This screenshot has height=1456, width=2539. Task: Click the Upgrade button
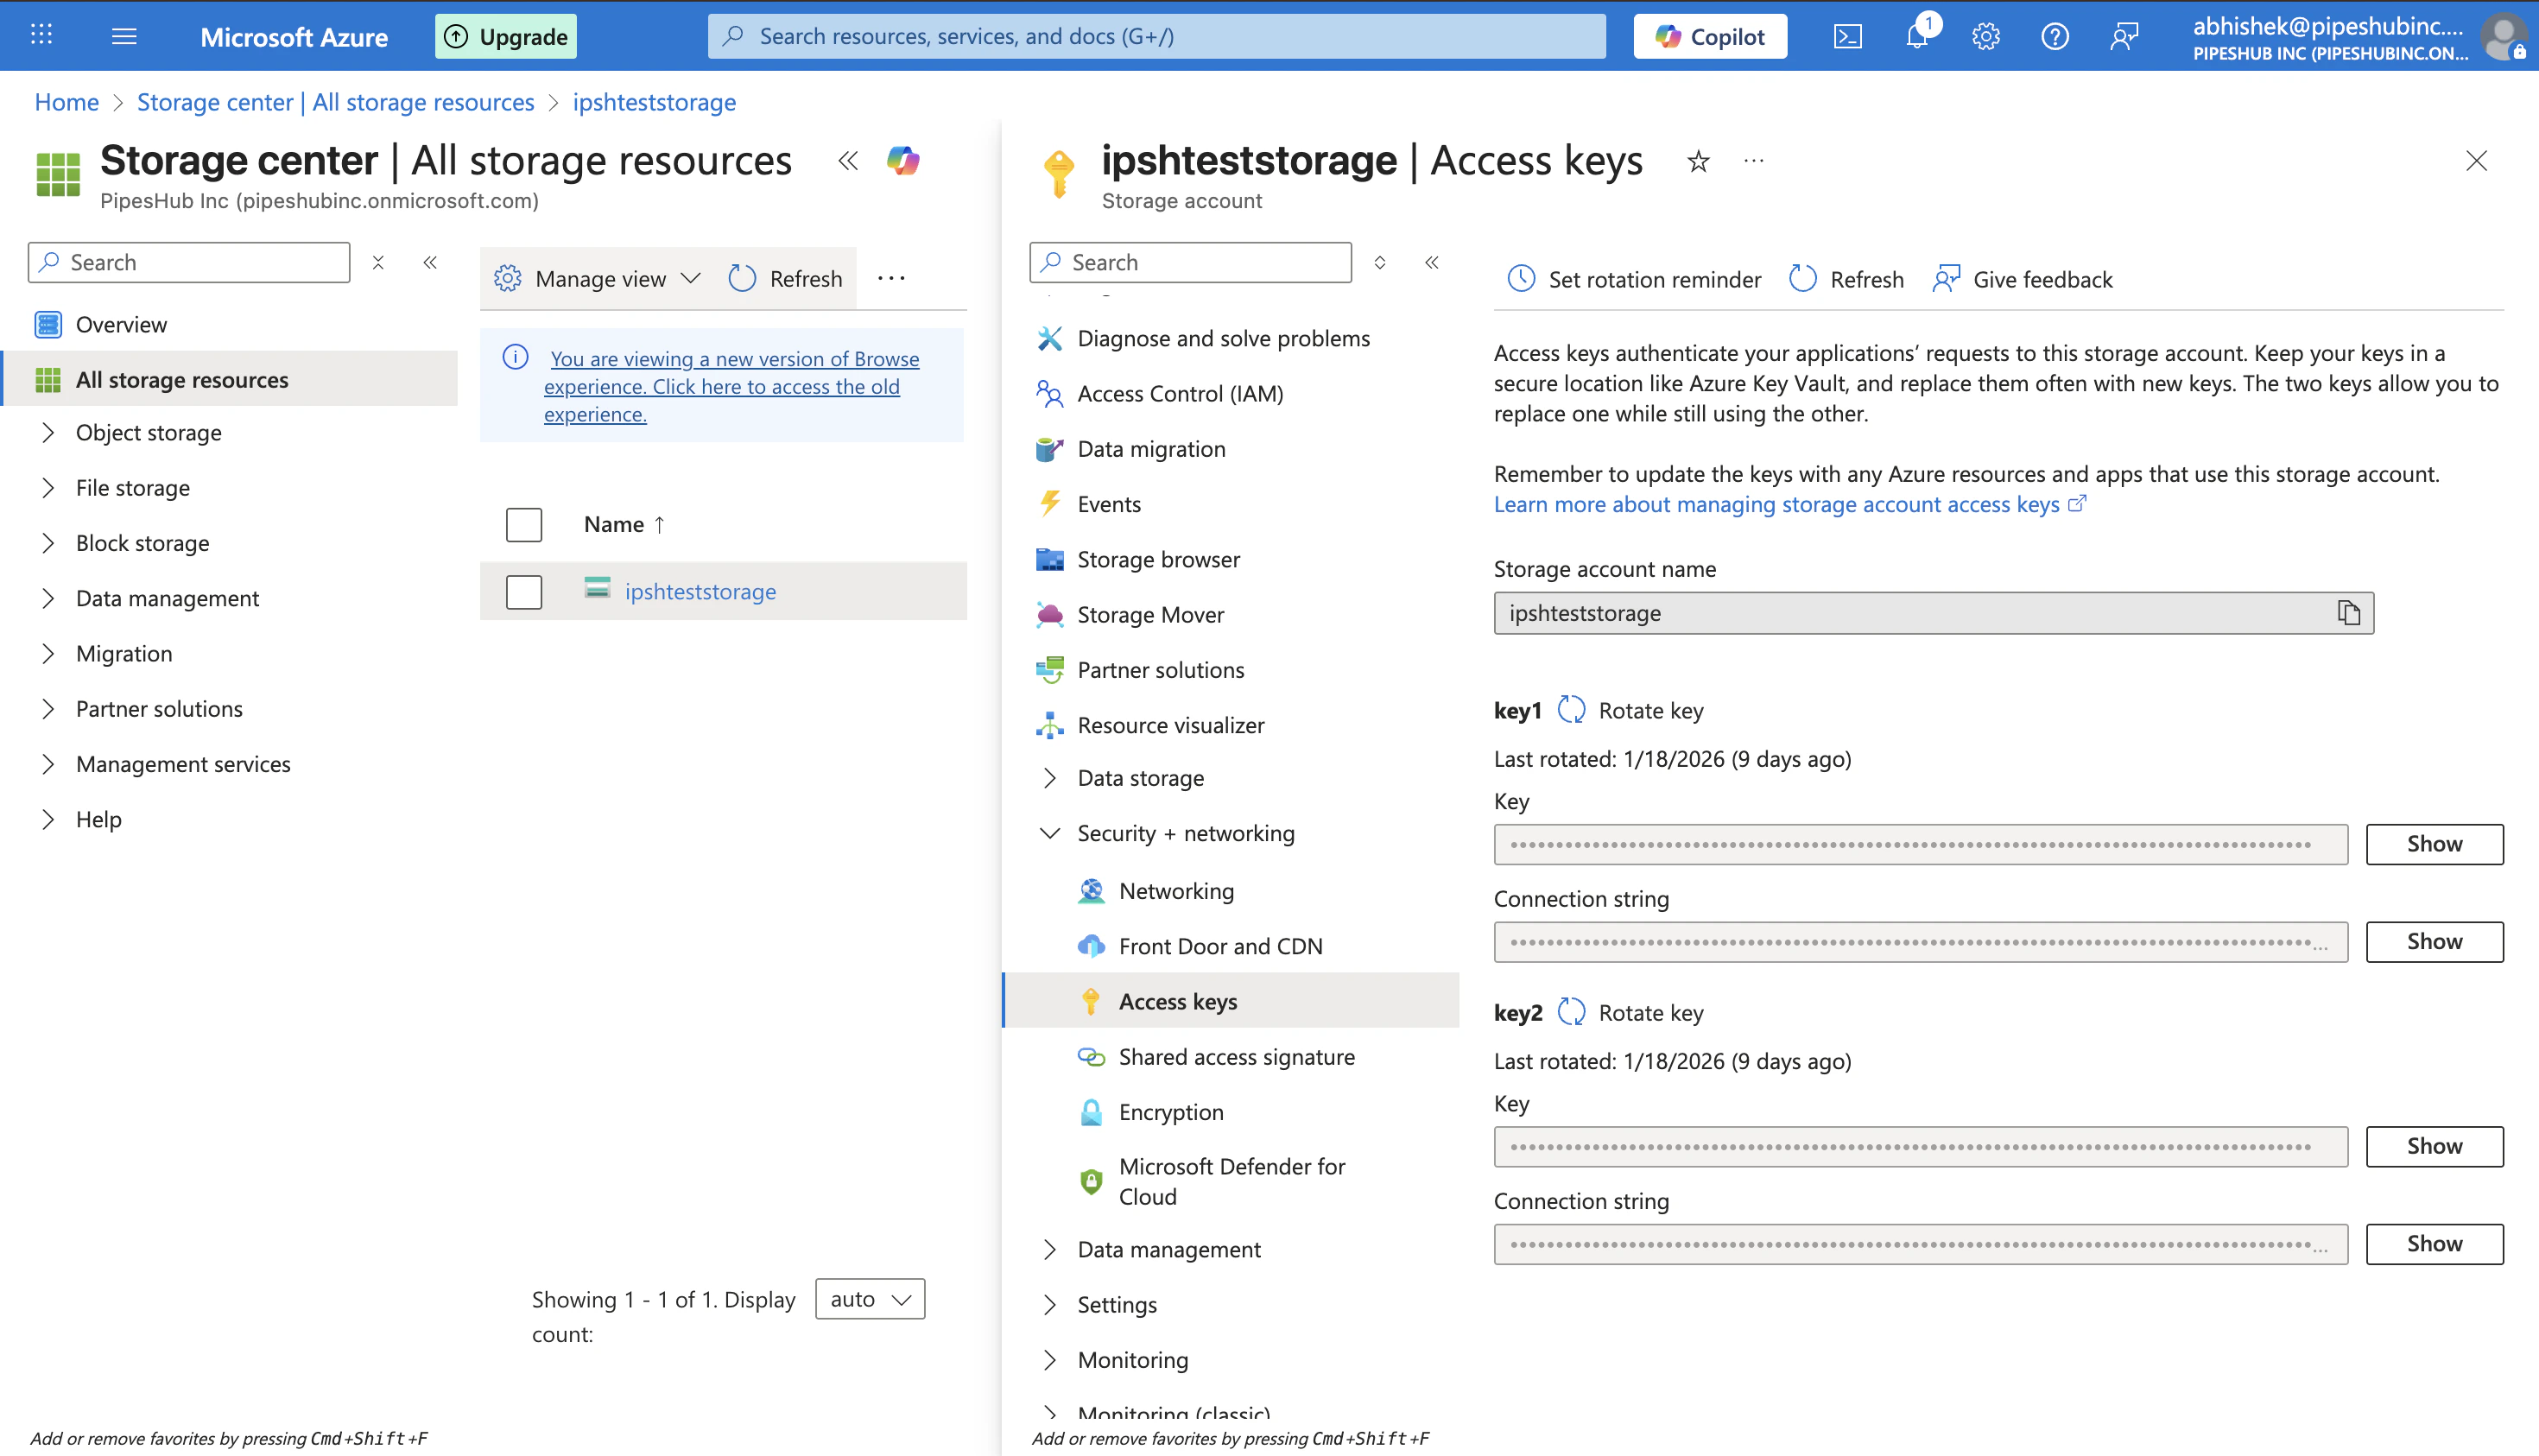(x=506, y=36)
